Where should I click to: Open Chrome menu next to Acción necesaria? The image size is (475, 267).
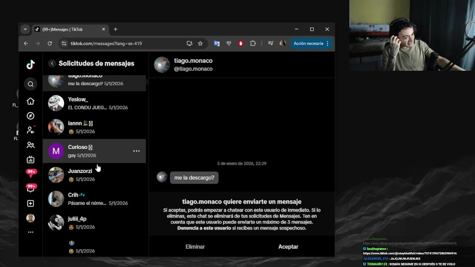pyautogui.click(x=327, y=43)
